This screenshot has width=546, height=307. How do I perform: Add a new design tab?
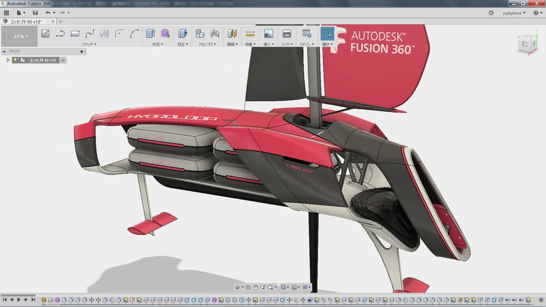(x=60, y=22)
